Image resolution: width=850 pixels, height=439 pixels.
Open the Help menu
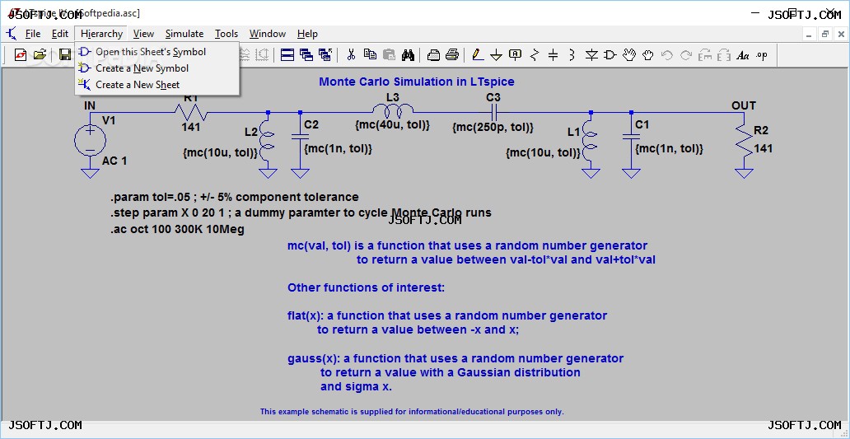307,34
